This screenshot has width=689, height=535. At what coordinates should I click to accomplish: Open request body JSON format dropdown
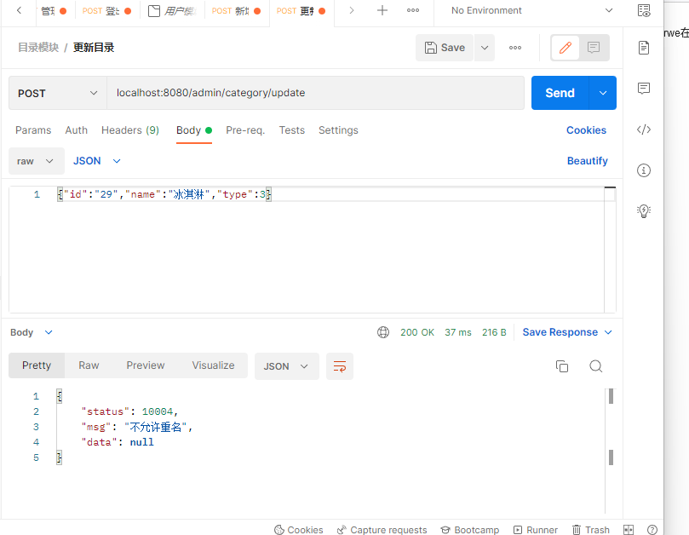[97, 161]
